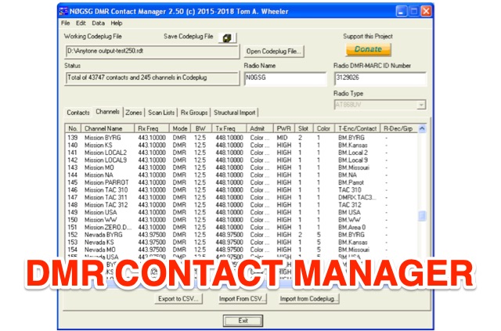Select row Nevada KS
The height and width of the screenshot is (331, 501).
(241, 242)
